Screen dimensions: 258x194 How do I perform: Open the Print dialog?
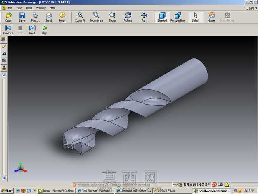[35, 17]
